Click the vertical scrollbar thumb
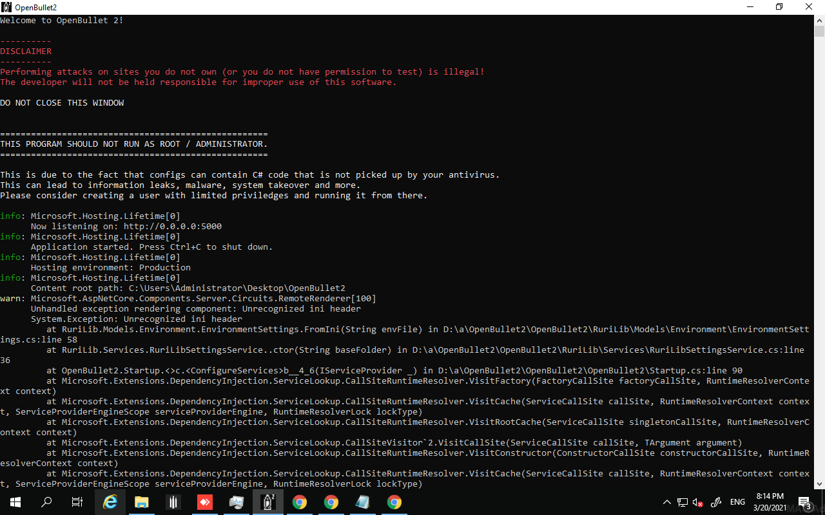This screenshot has width=825, height=515. click(x=819, y=32)
